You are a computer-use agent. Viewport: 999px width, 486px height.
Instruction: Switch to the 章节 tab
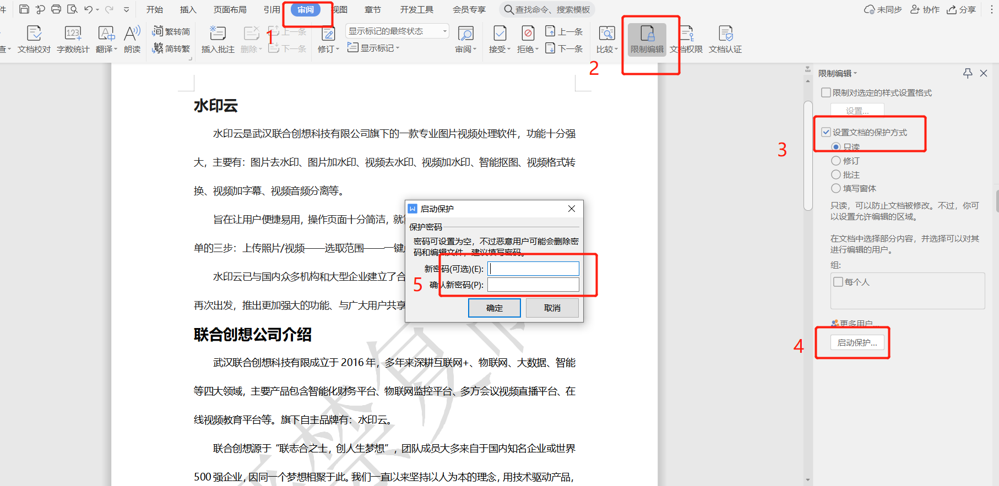coord(373,9)
